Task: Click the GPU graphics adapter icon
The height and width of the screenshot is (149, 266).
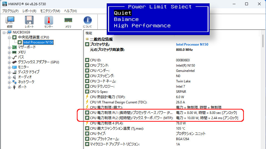Action: [x=14, y=62]
